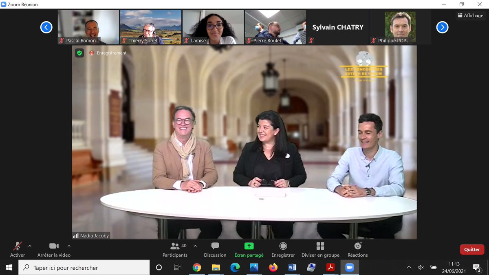Click the Enregistrer record button
Screen dimensions: 489x275
click(283, 249)
